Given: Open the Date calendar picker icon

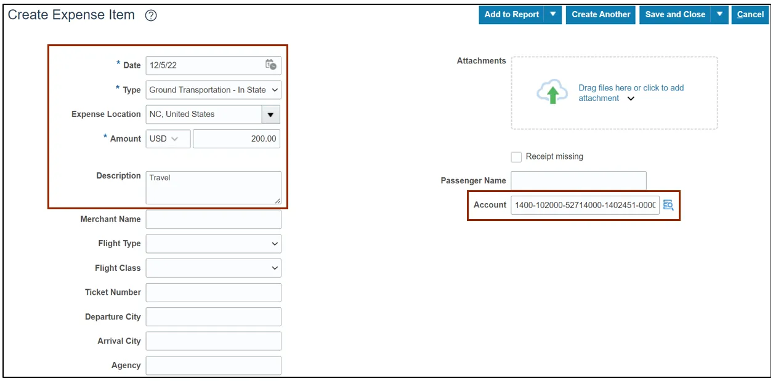Looking at the screenshot, I should coord(270,65).
